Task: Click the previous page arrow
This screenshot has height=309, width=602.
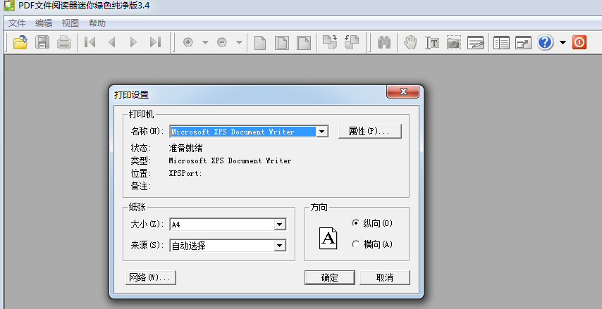Action: (111, 42)
